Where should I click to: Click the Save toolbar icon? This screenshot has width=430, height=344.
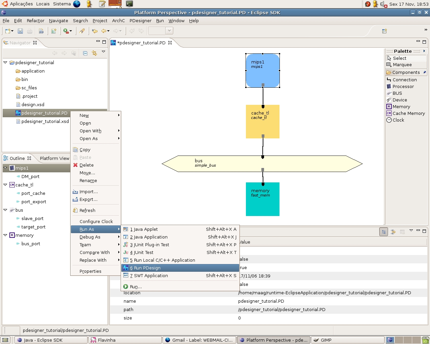click(x=20, y=31)
